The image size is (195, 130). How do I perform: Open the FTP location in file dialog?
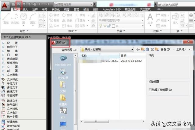coord(63,113)
